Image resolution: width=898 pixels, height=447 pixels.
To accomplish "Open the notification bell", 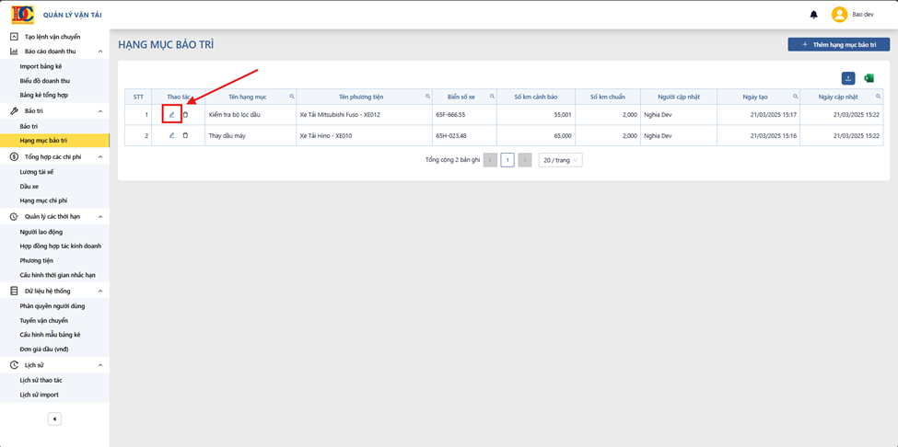I will click(x=814, y=15).
